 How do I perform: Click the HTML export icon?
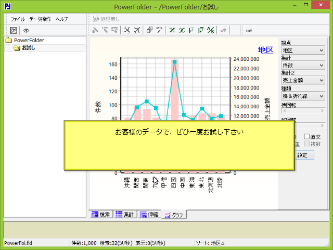coord(159,30)
